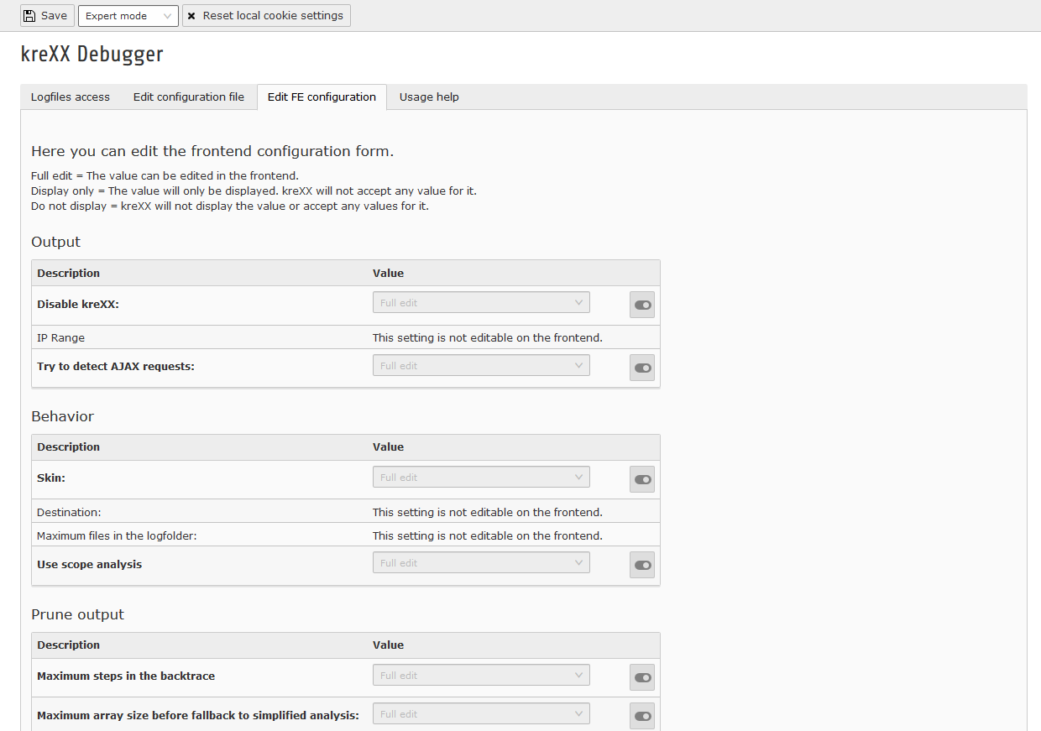Switch to the Logfiles access tab

point(71,97)
